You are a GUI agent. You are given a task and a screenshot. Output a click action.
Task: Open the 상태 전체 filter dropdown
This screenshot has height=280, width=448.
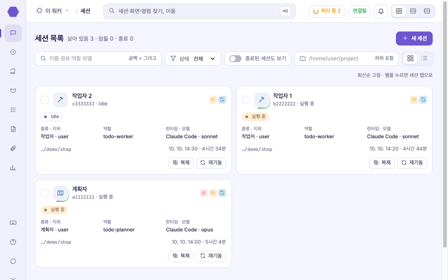(x=193, y=59)
